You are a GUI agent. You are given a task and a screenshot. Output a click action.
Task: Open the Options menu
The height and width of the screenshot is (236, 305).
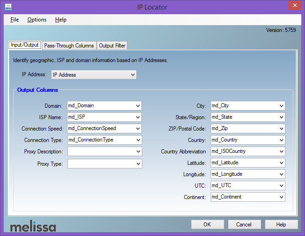click(x=37, y=20)
